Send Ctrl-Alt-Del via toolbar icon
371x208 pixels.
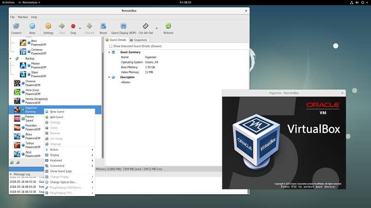146,26
